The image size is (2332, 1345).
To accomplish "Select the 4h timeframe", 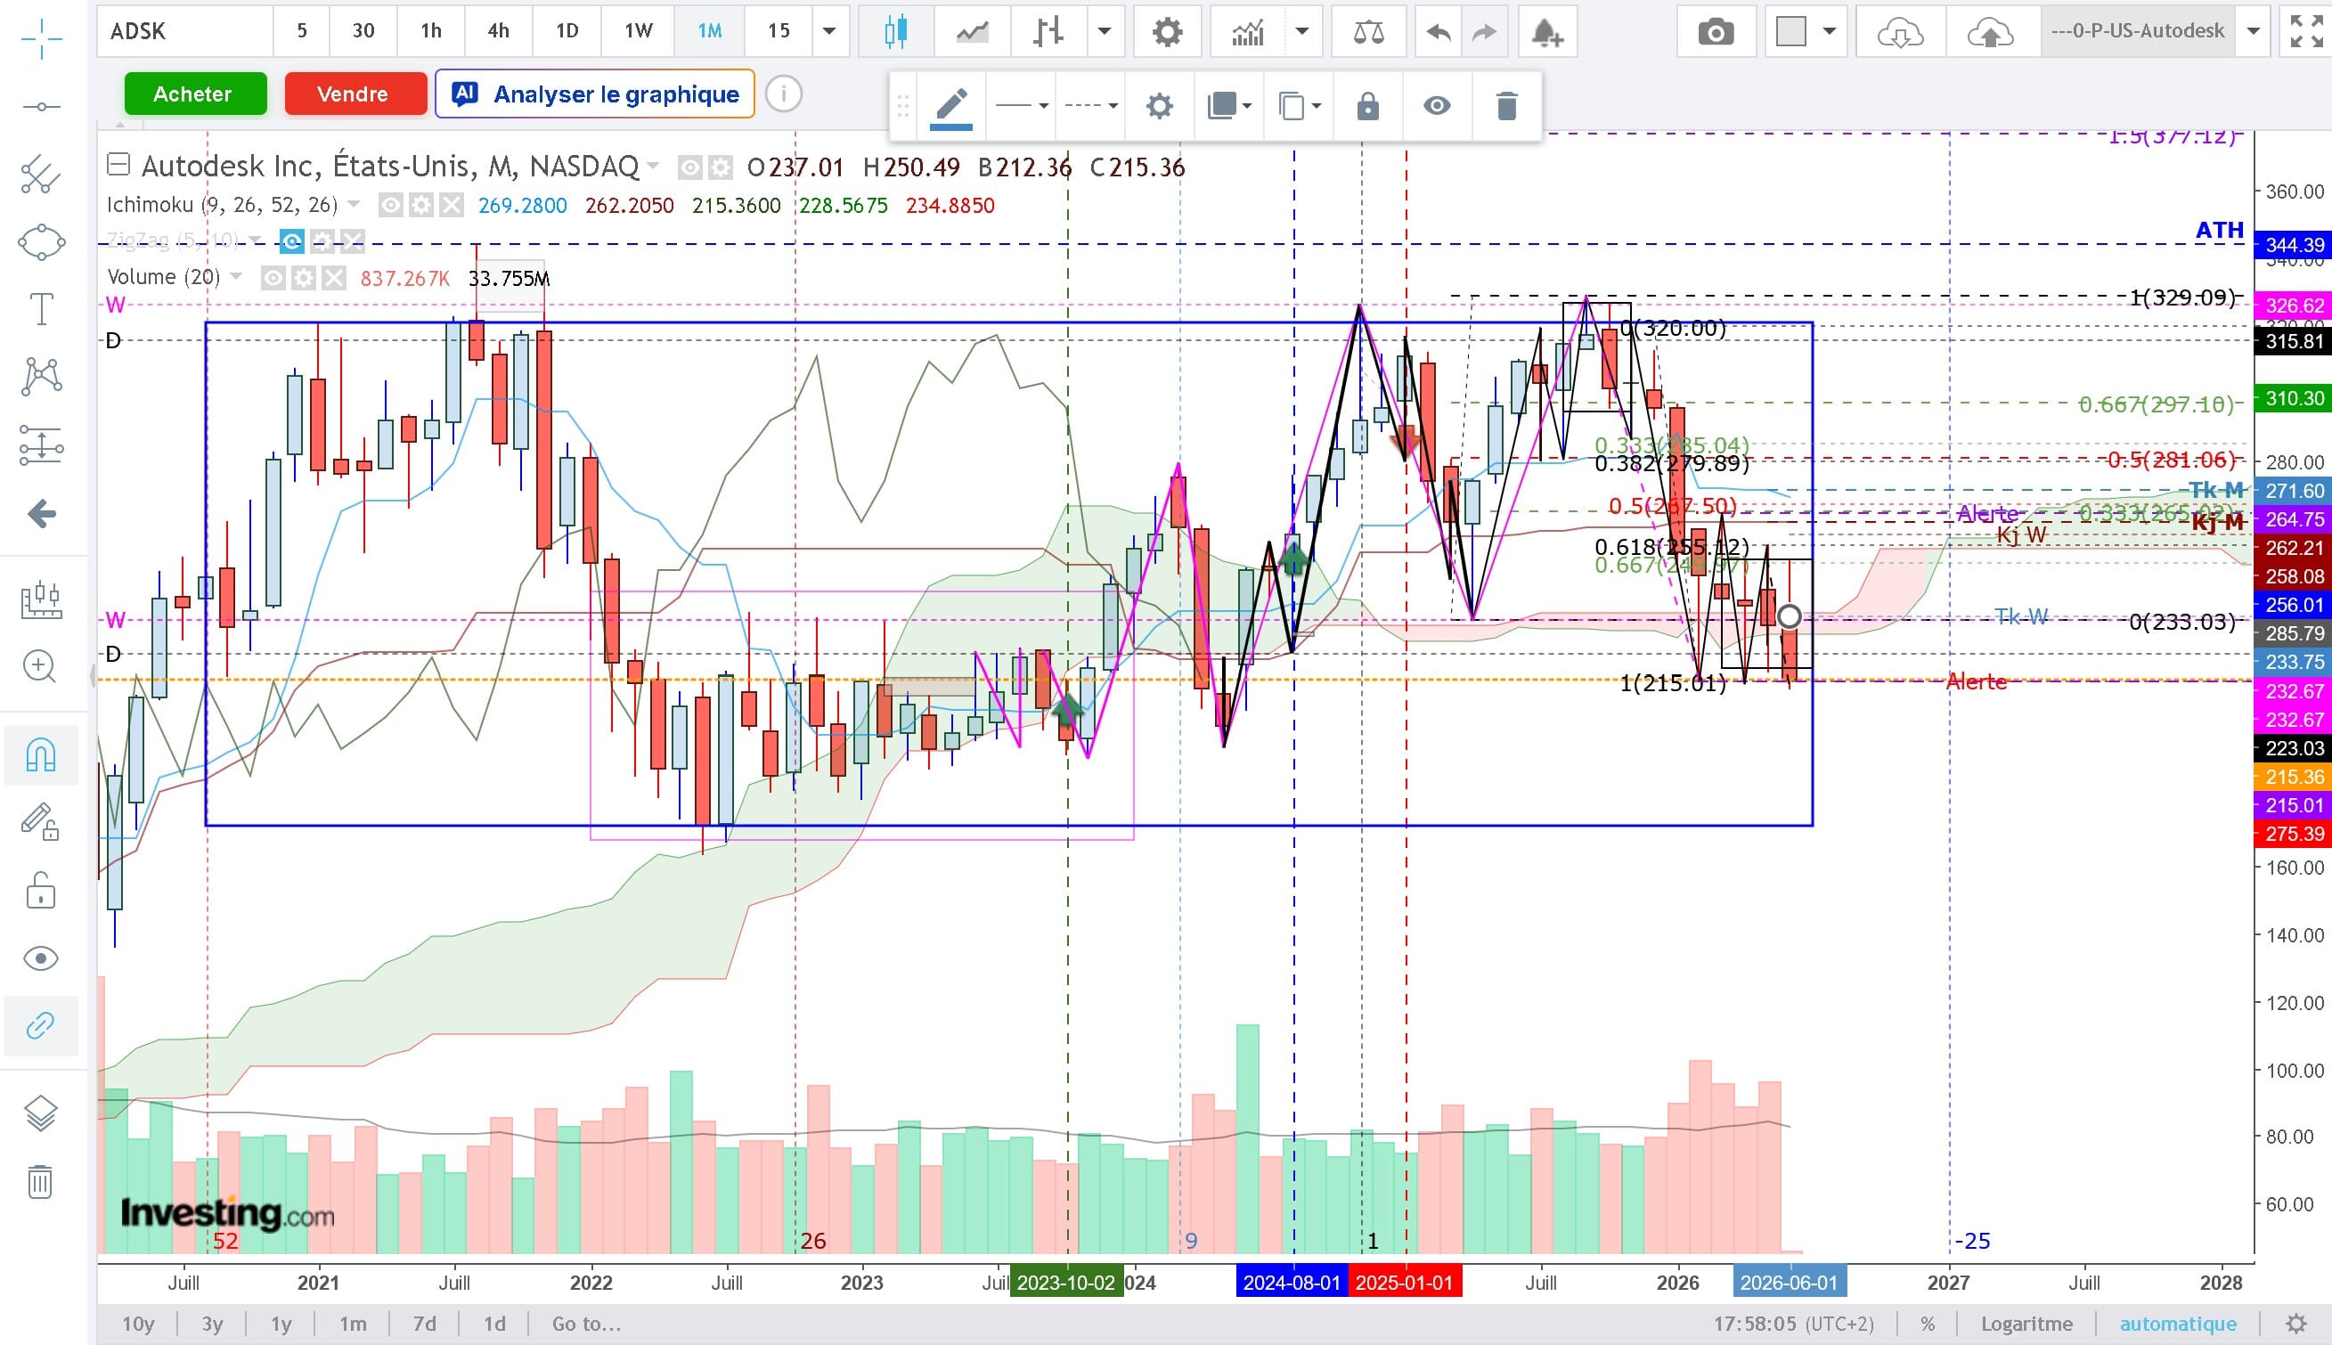I will pos(498,31).
